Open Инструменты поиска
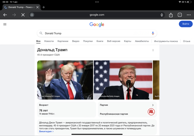Image resolution: width=194 pixels, height=136 pixels. point(166,41)
